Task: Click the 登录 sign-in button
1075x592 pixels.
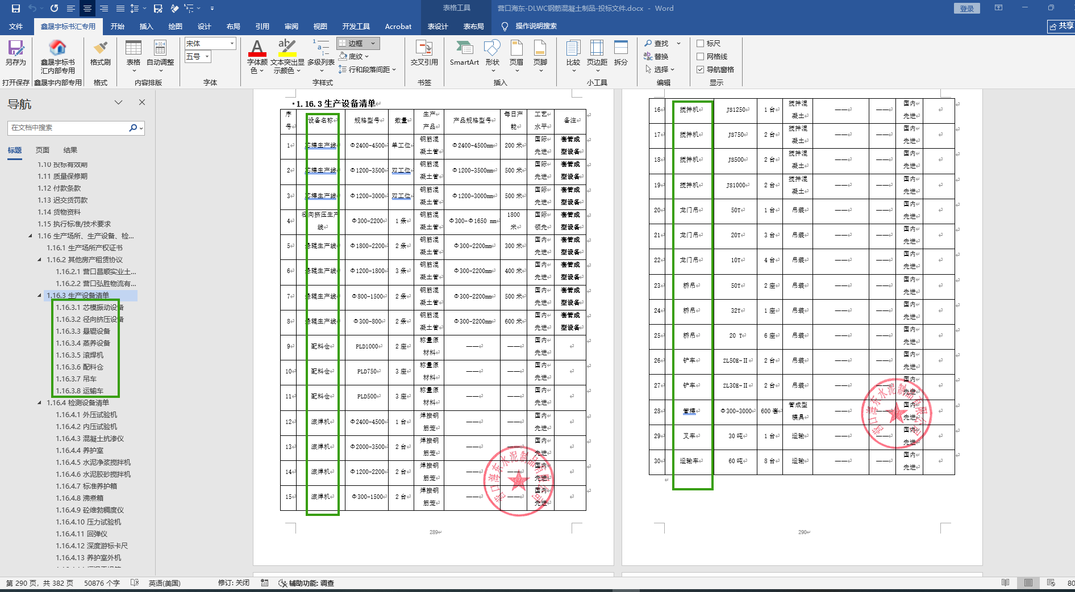Action: 967,9
